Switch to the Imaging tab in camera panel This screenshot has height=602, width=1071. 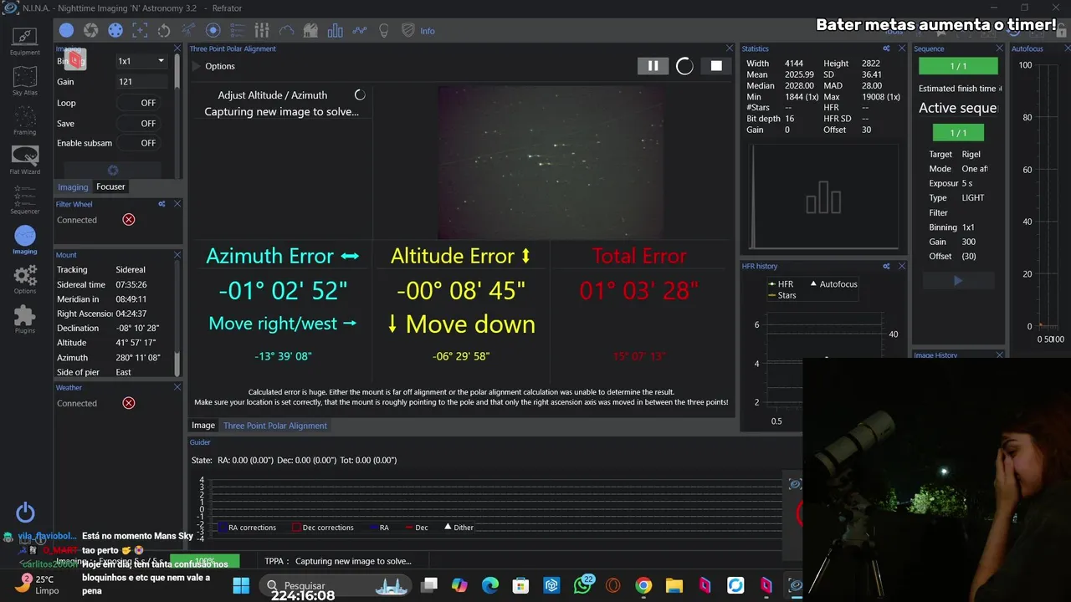click(73, 186)
